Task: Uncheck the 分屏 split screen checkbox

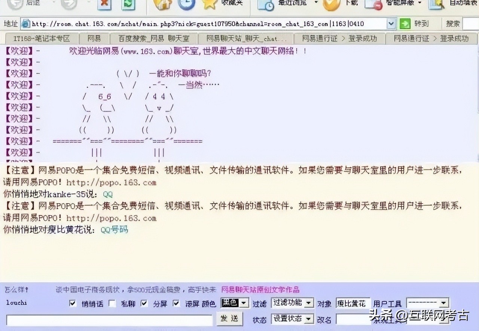Action: coord(144,303)
